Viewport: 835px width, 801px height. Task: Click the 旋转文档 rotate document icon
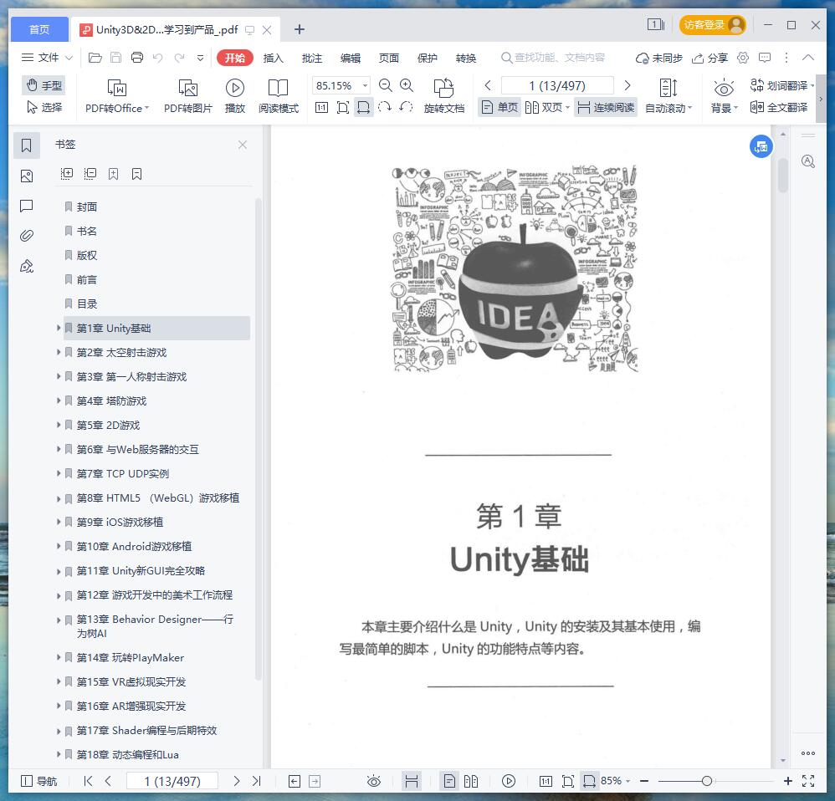(x=444, y=96)
